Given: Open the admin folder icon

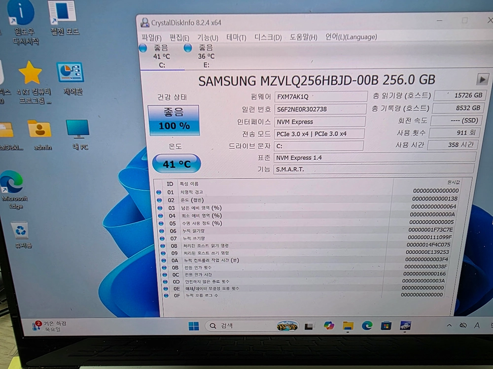Looking at the screenshot, I should tap(40, 135).
